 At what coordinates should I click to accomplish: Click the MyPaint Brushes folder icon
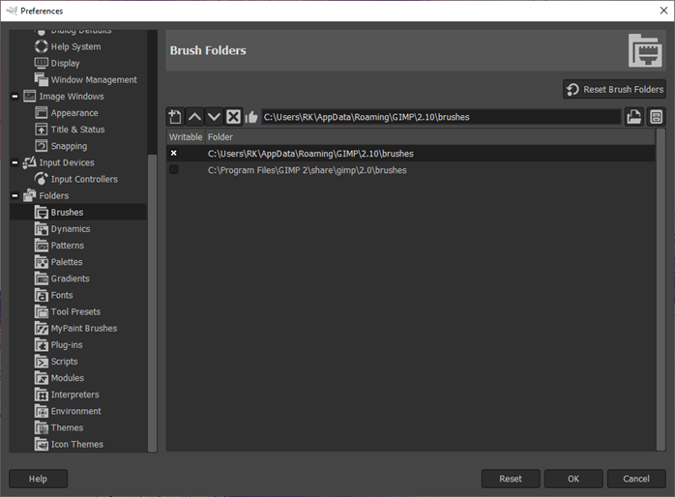42,329
